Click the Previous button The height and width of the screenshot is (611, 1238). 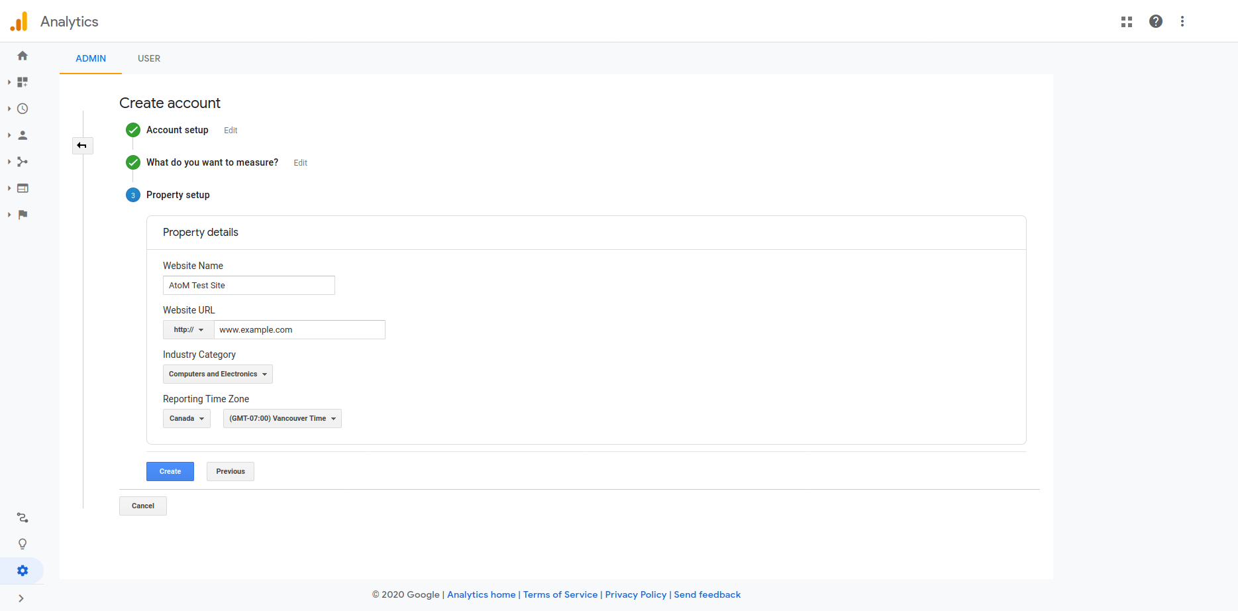coord(231,472)
